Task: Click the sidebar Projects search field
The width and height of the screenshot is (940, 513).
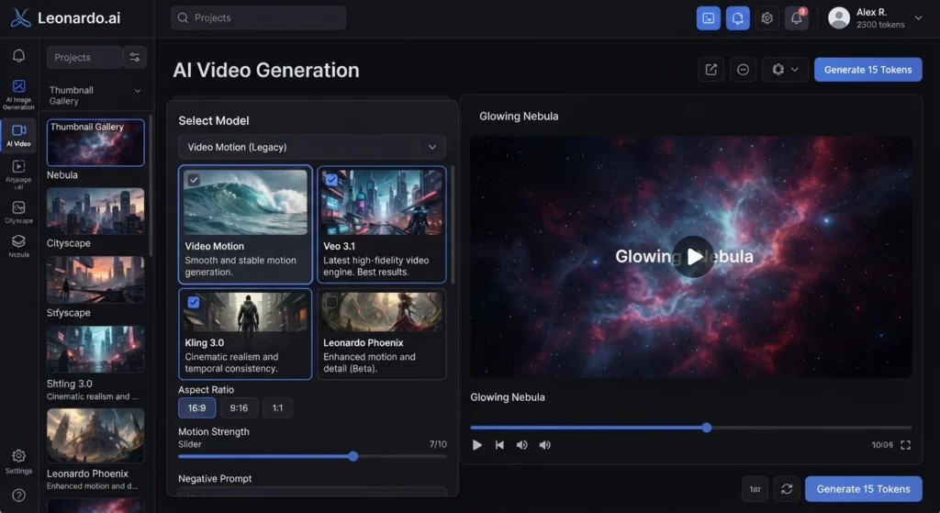Action: pos(84,58)
